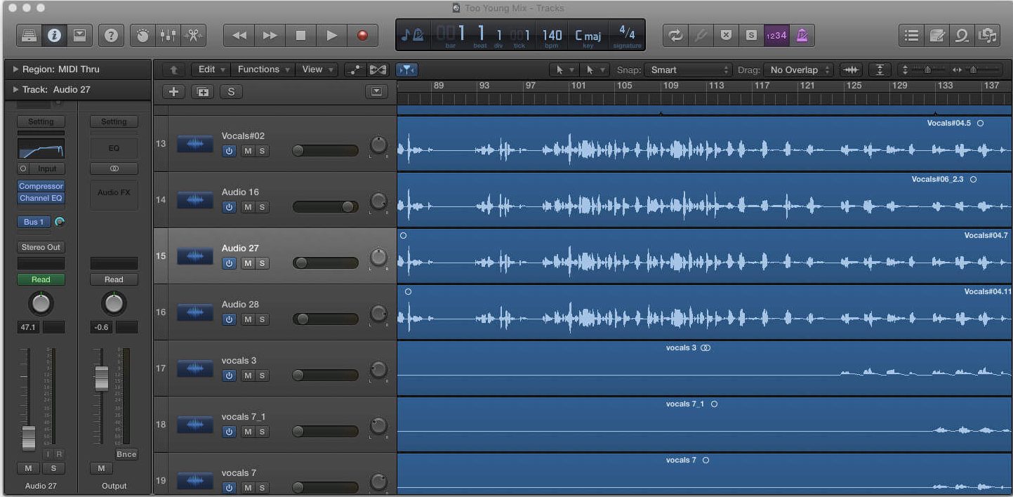Open the Snap Smart dropdown
The height and width of the screenshot is (497, 1013).
pos(689,69)
